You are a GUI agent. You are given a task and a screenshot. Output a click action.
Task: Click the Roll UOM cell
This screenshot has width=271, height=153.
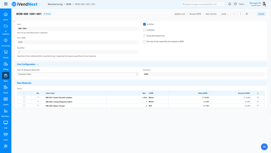158,106
